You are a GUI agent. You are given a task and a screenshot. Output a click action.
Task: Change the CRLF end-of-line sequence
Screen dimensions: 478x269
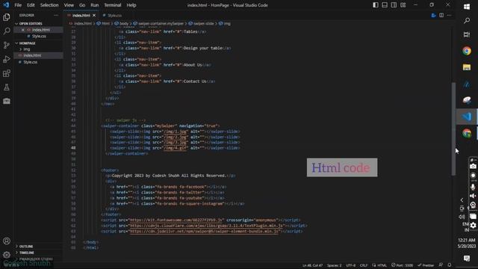tap(364, 265)
